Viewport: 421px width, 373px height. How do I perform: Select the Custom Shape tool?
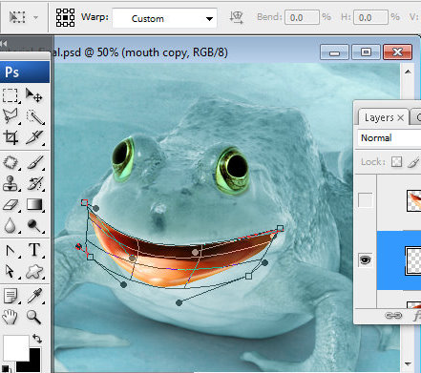(x=34, y=271)
